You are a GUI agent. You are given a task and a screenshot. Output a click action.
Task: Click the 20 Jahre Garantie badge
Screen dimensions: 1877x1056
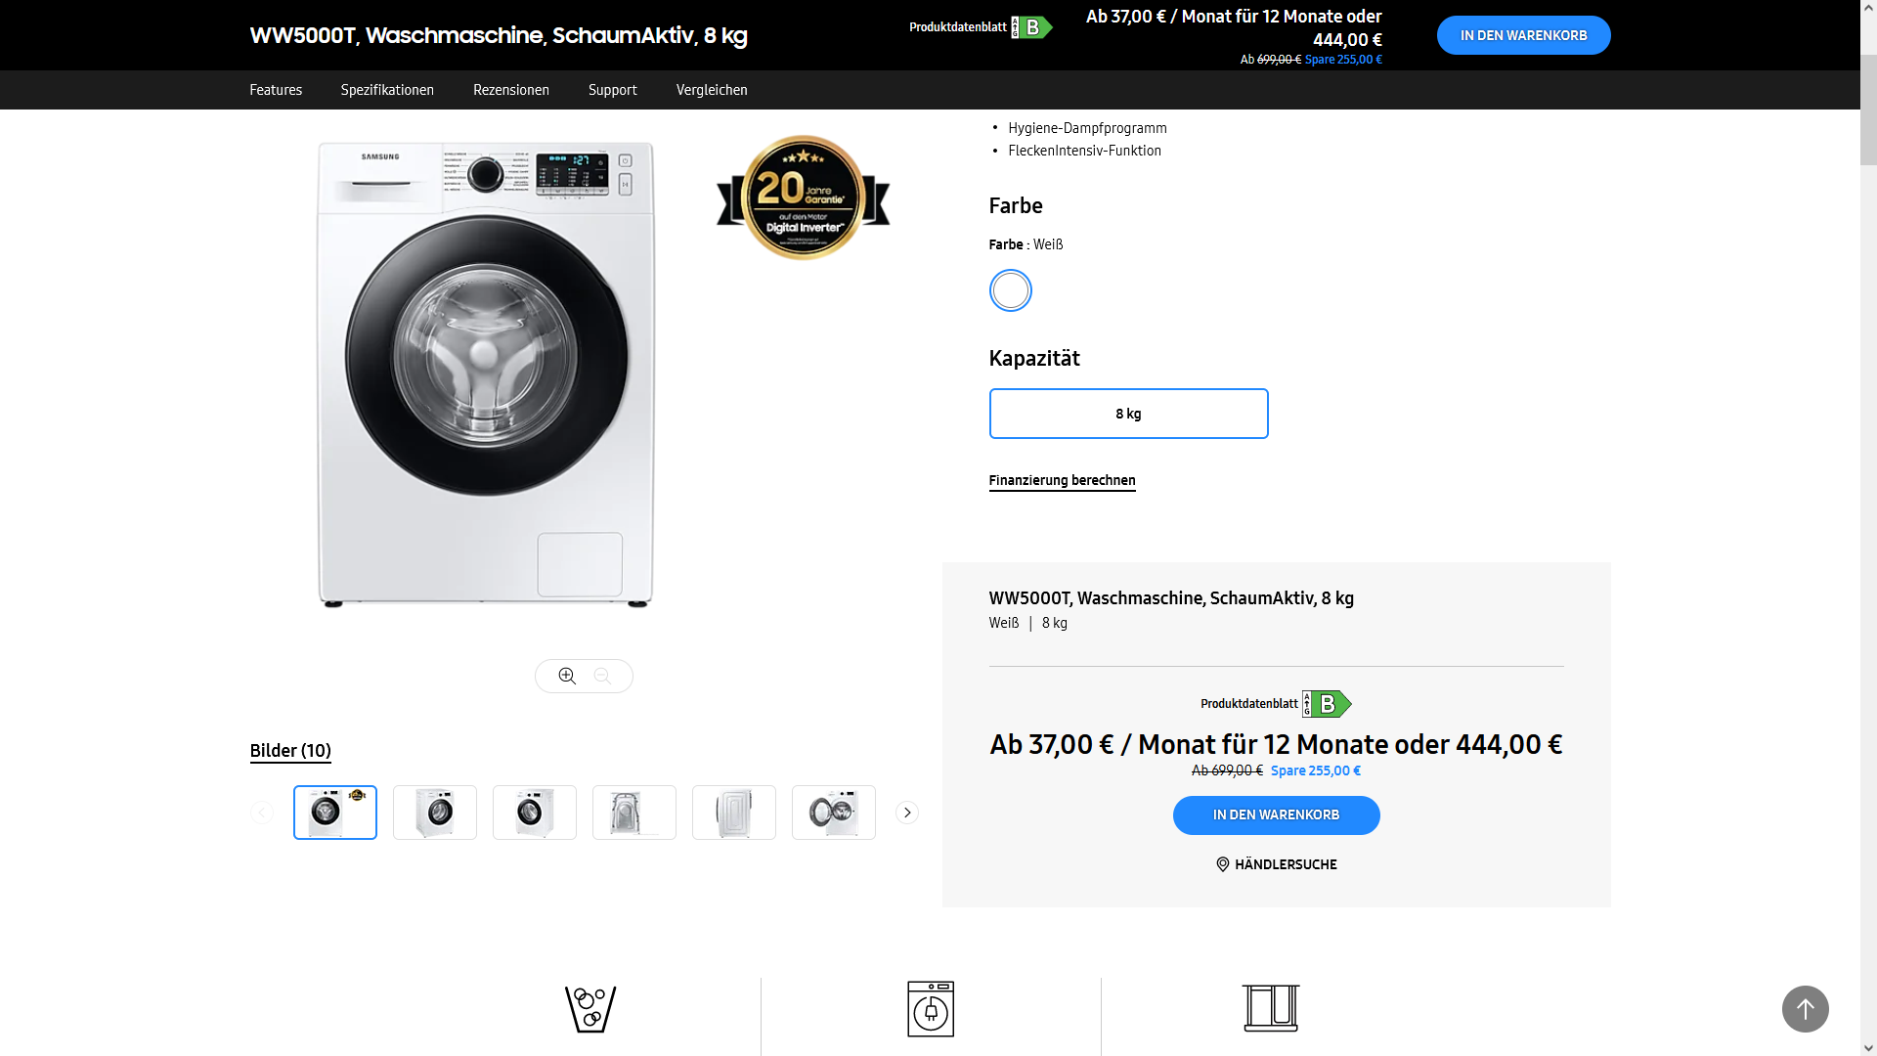point(803,198)
